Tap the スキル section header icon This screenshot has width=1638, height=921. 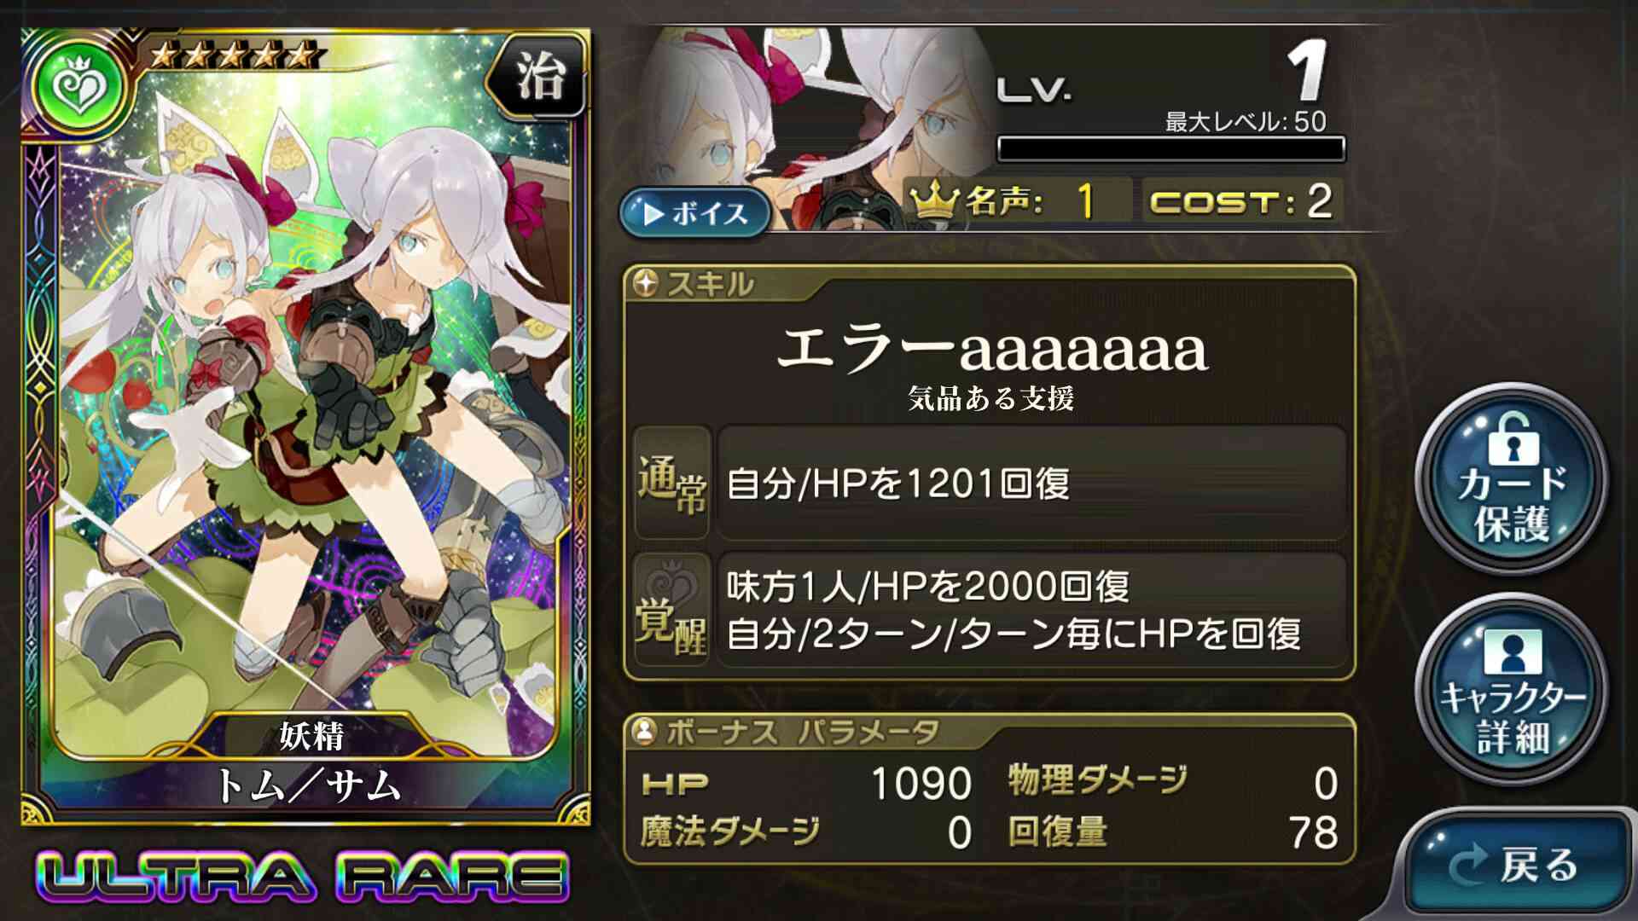(646, 283)
